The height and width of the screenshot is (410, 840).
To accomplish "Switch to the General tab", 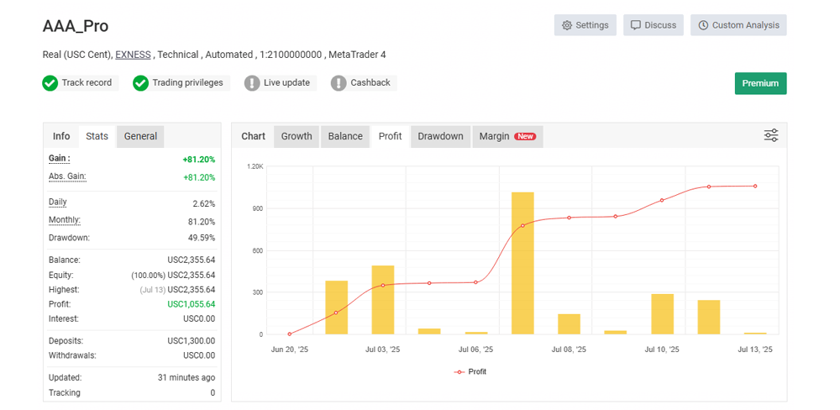I will pyautogui.click(x=140, y=136).
